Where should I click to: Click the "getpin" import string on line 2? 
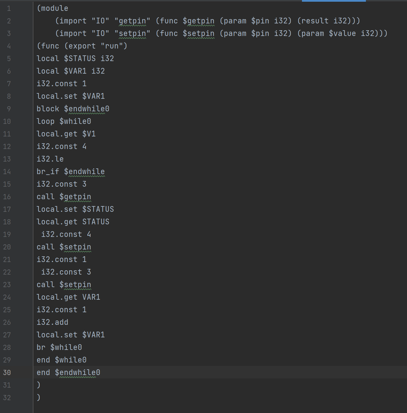132,21
